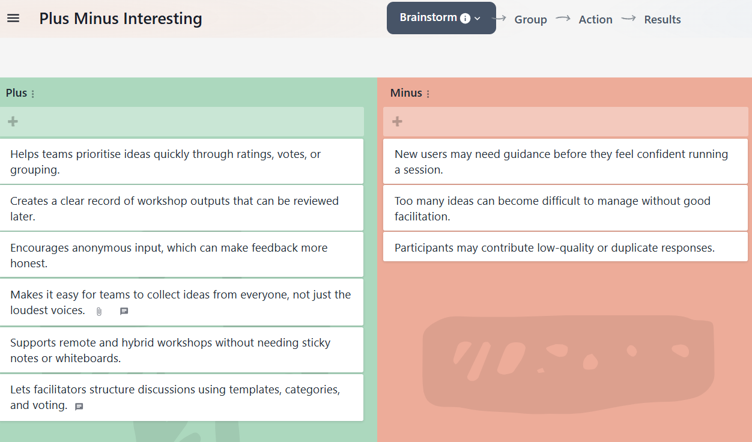752x442 pixels.
Task: Select the Brainstorm stage button
Action: click(441, 18)
